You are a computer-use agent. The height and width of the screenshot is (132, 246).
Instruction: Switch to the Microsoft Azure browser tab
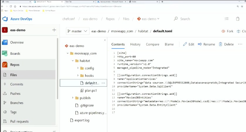(111, 2)
